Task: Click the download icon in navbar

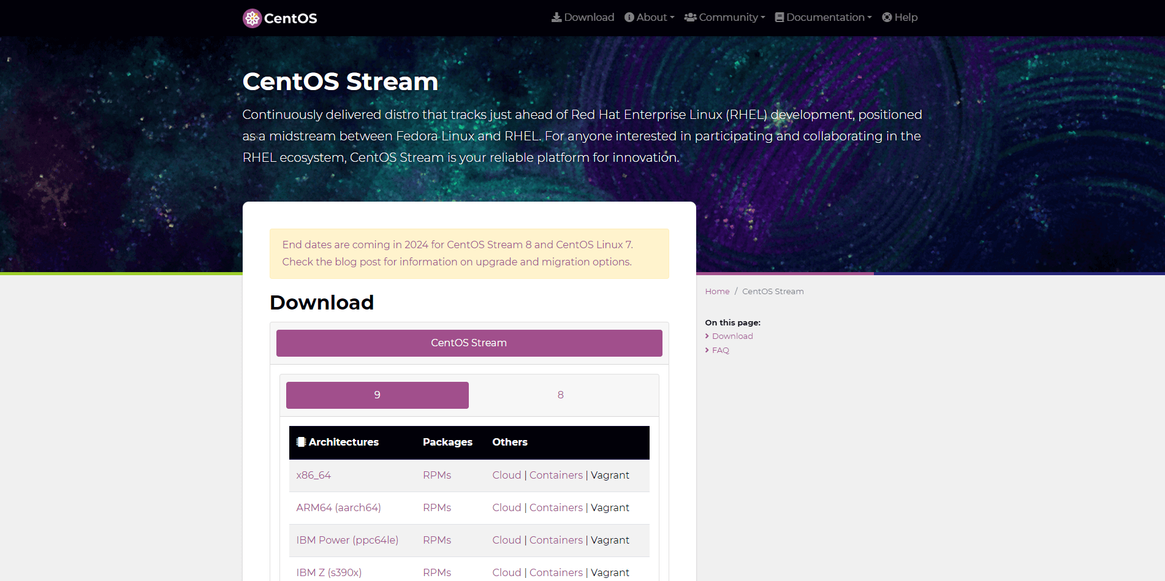Action: (x=556, y=17)
